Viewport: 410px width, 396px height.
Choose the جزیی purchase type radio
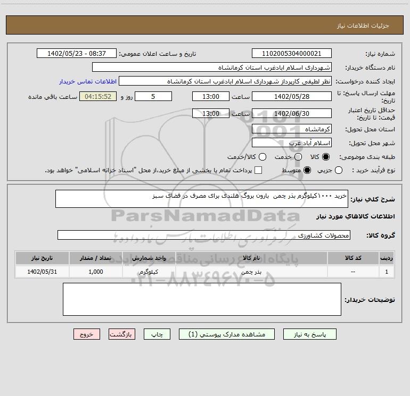[339, 171]
